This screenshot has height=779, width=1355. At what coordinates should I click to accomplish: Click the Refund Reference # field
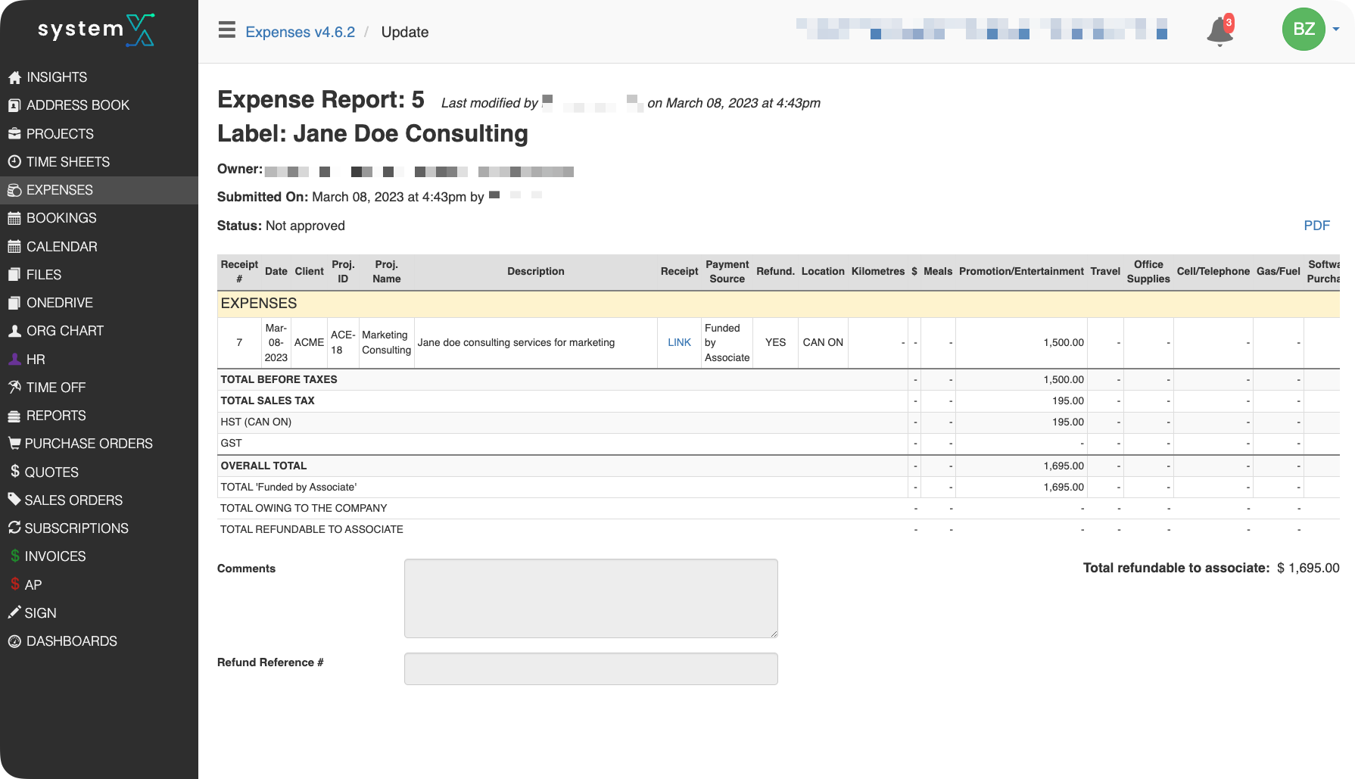[590, 668]
